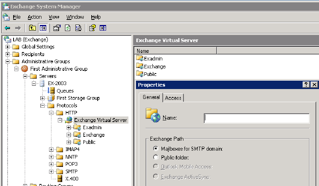Select the "Global Settings" tree item text

point(38,46)
